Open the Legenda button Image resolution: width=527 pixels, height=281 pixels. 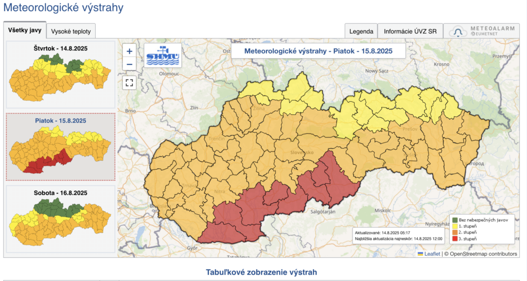[361, 31]
